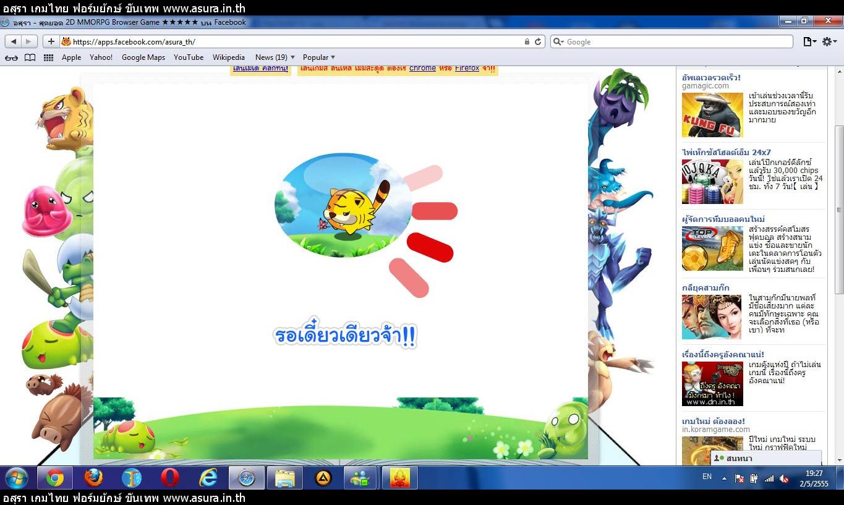Launch Internet Explorer from the taskbar
The image size is (844, 505).
pyautogui.click(x=208, y=478)
